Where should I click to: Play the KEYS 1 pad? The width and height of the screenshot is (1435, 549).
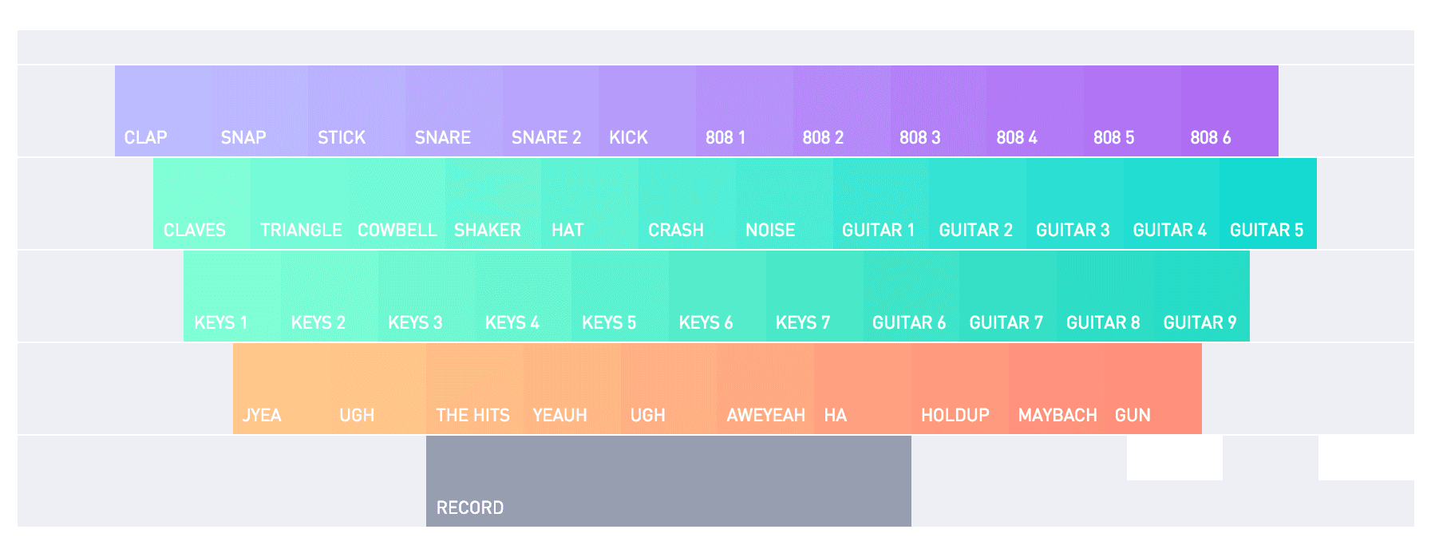[232, 296]
